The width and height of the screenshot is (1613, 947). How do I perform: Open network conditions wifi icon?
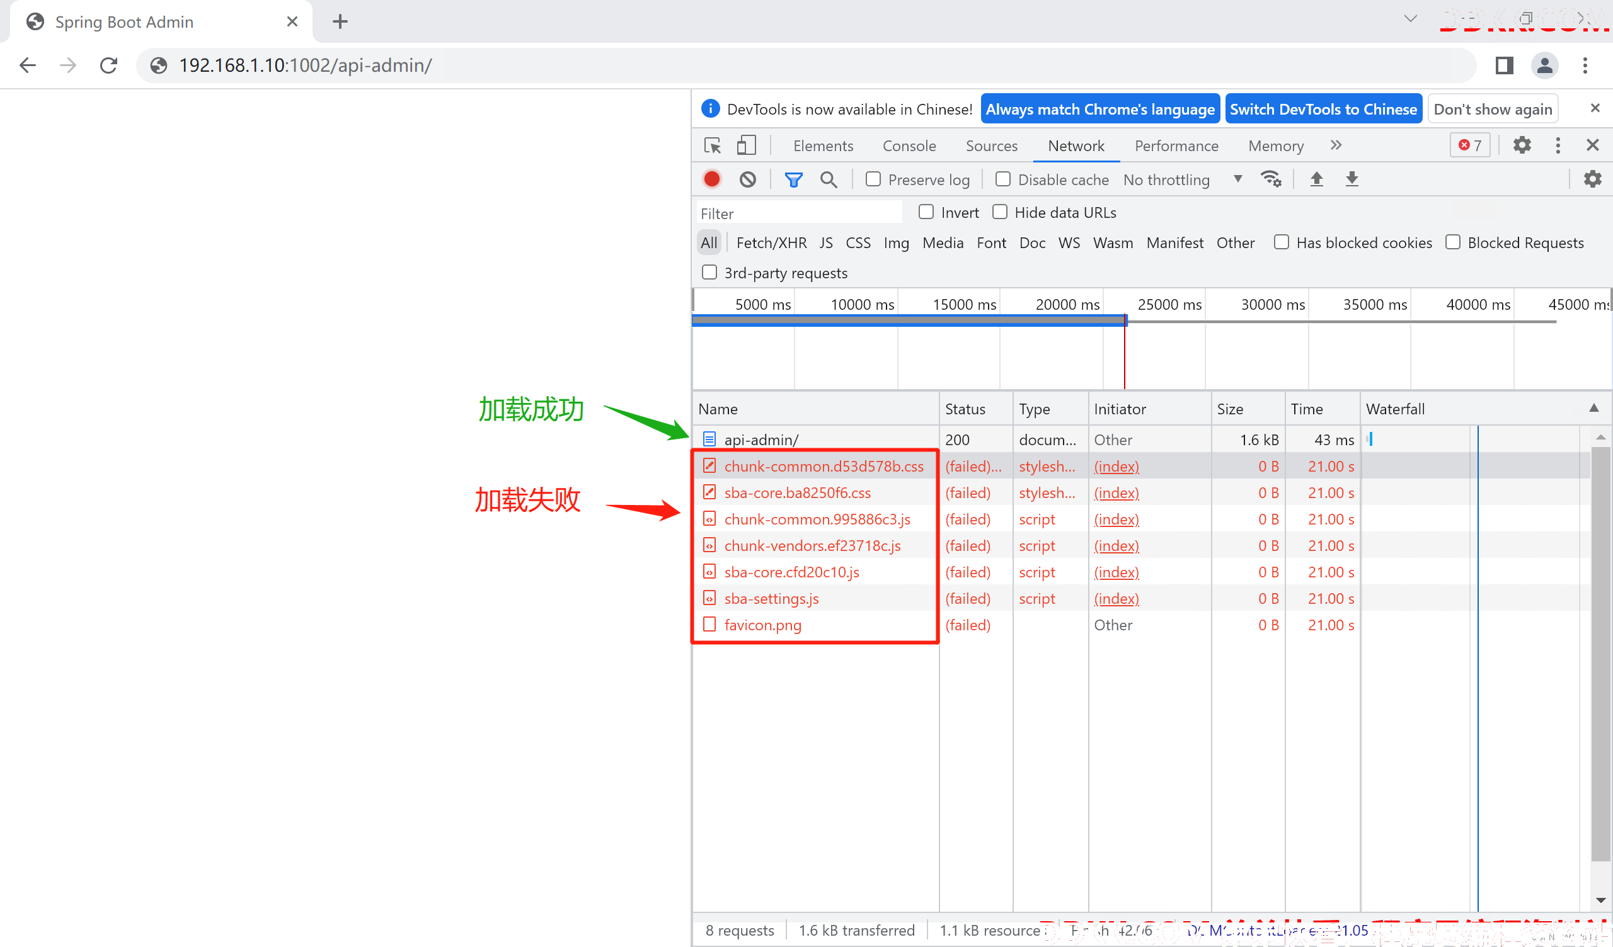[1271, 179]
